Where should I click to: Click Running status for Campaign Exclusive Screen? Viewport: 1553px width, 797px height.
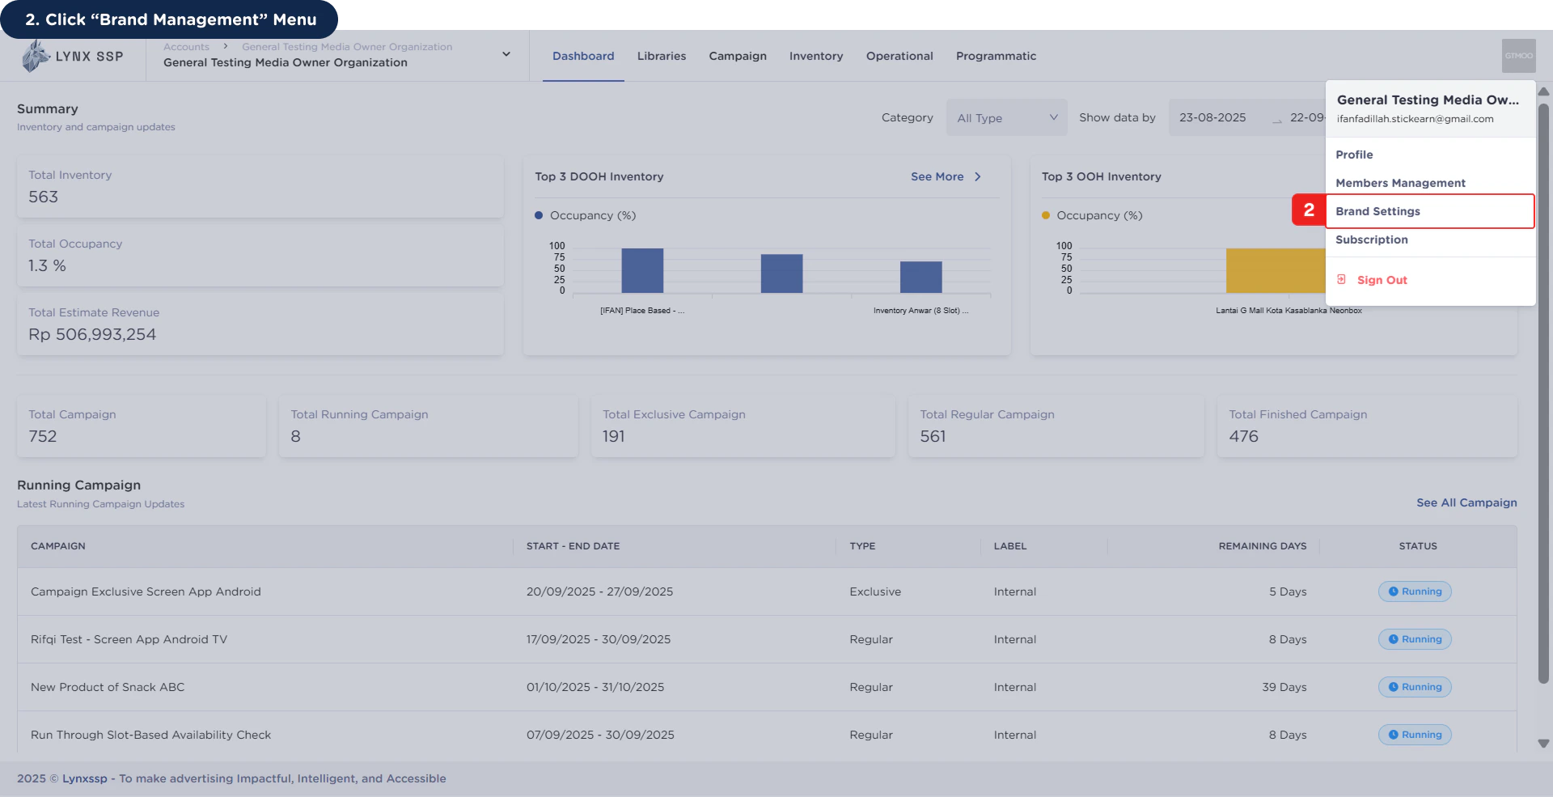coord(1415,591)
